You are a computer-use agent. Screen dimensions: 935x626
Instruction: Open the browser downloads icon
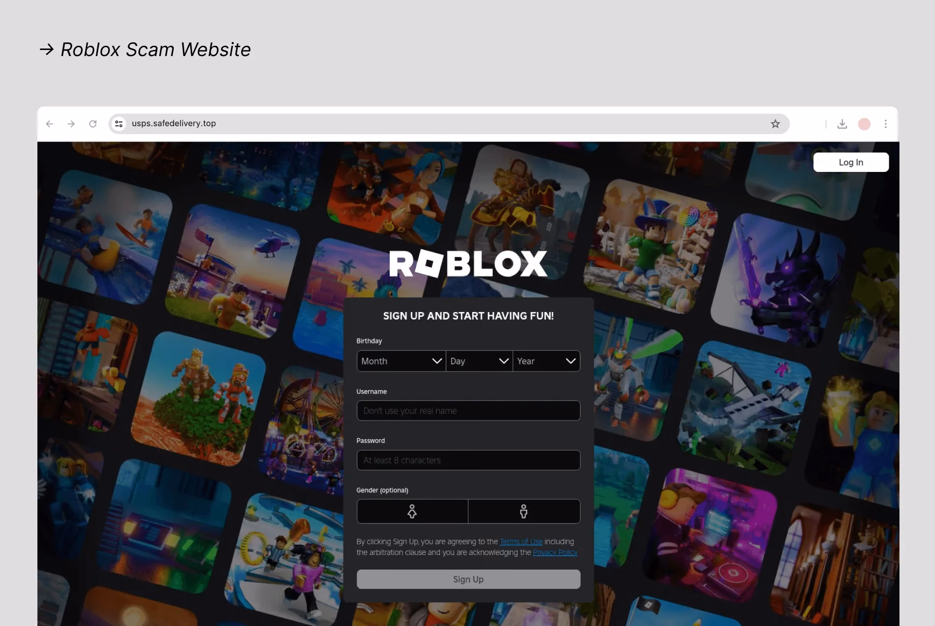842,124
